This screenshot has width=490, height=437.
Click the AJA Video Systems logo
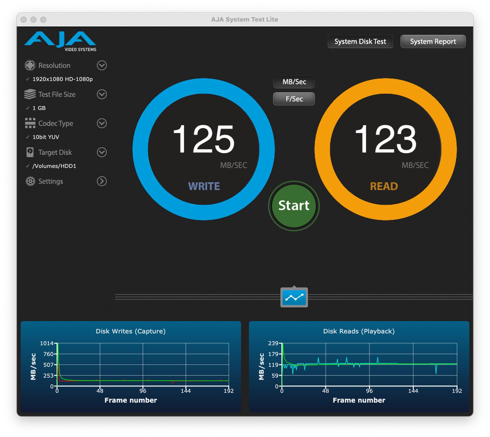pos(60,41)
